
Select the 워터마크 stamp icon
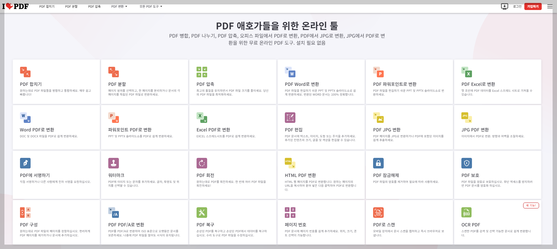114,163
